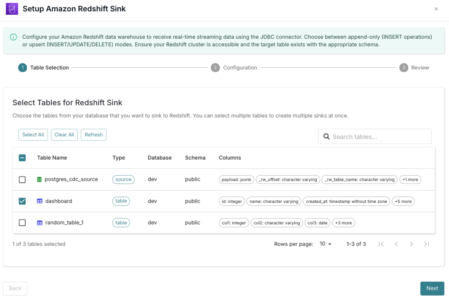Click the 'source' type badge
The image size is (449, 301).
pyautogui.click(x=123, y=179)
